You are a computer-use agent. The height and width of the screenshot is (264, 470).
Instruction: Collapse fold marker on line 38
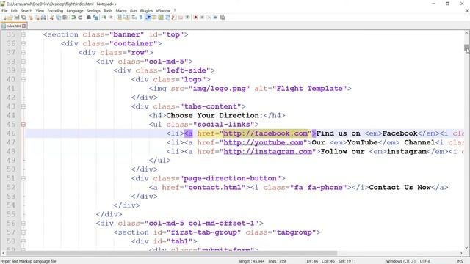(x=23, y=62)
